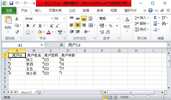Viewport: 171px width, 100px height.
Task: Switch to the 页面布局 tab
Action: pyautogui.click(x=55, y=11)
